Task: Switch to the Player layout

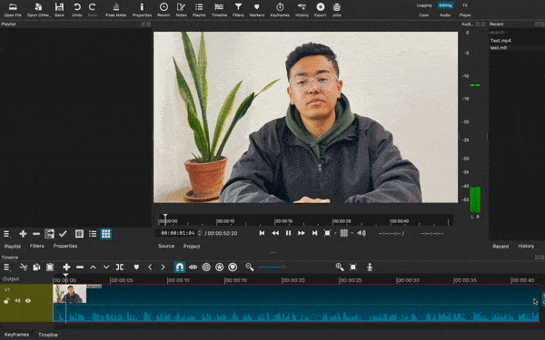Action: click(x=465, y=15)
